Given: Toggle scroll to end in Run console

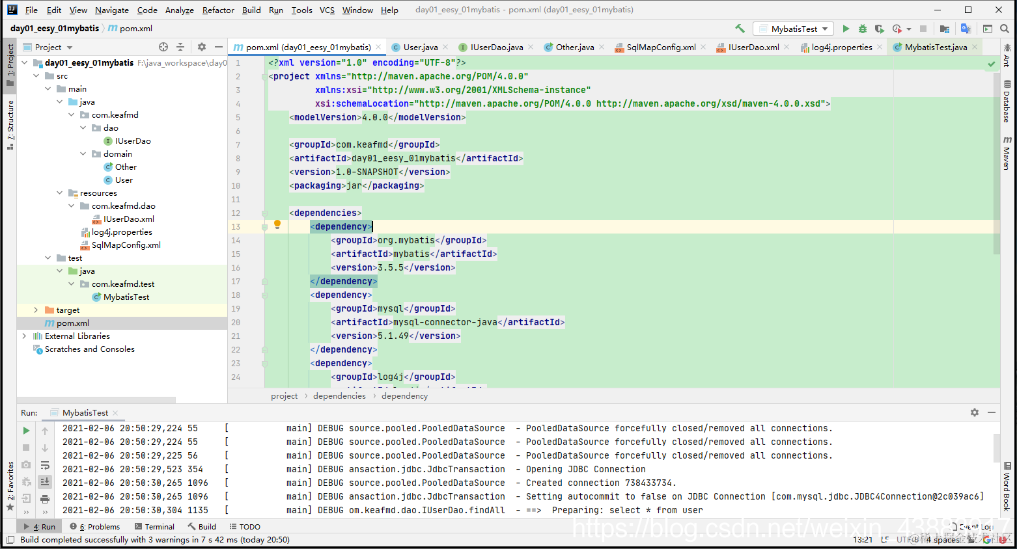Looking at the screenshot, I should click(x=45, y=482).
